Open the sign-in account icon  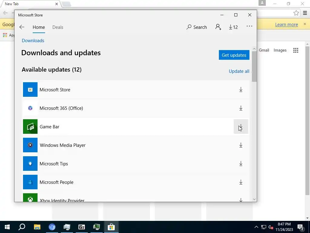click(x=218, y=27)
